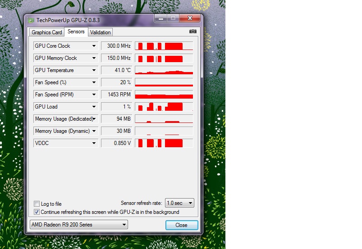362x249 pixels.
Task: Minimize the GPU-Z window
Action: (x=161, y=18)
